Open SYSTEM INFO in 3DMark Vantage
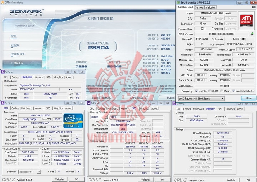The height and width of the screenshot is (182, 257). [17, 54]
